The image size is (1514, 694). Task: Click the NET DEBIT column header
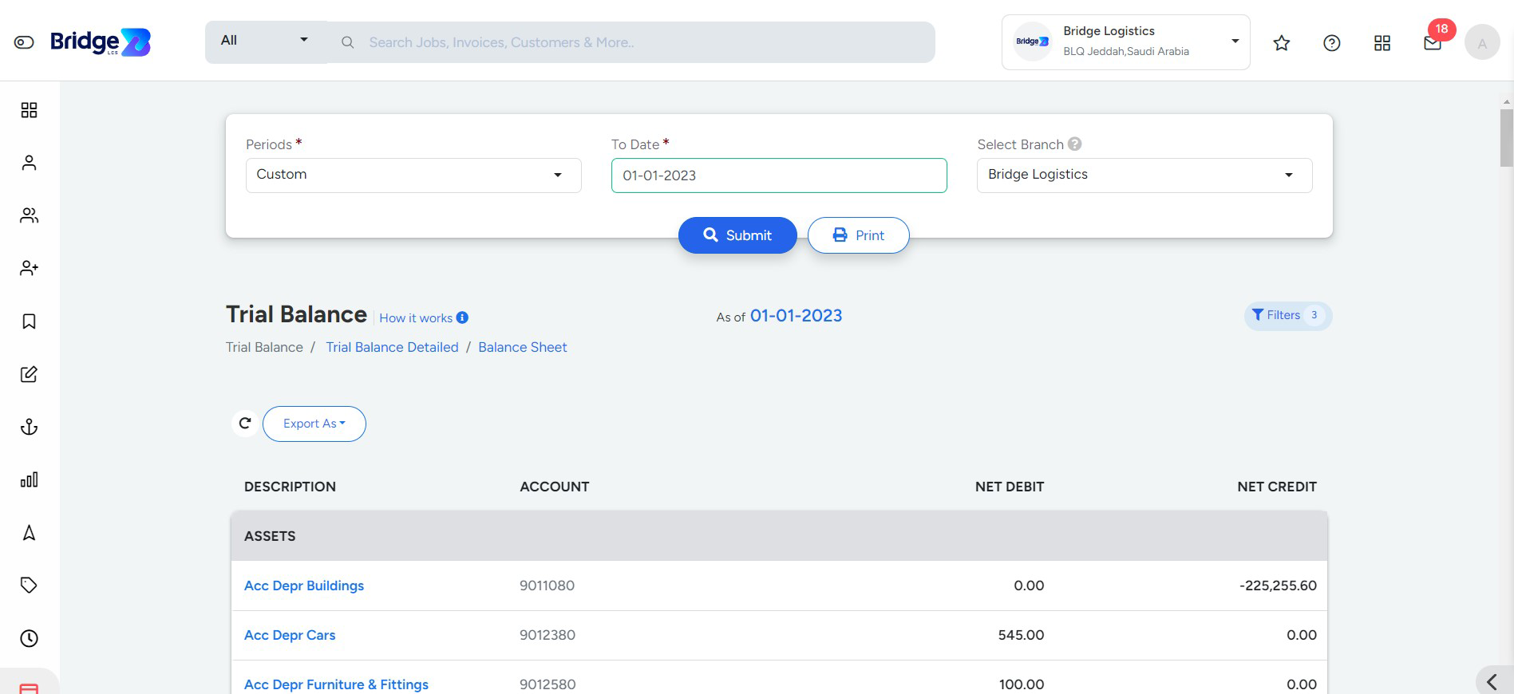[1010, 487]
